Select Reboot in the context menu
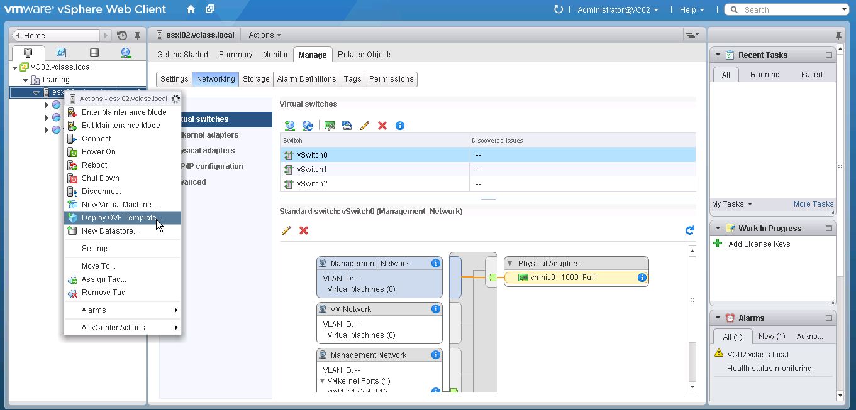856x410 pixels. (123, 165)
